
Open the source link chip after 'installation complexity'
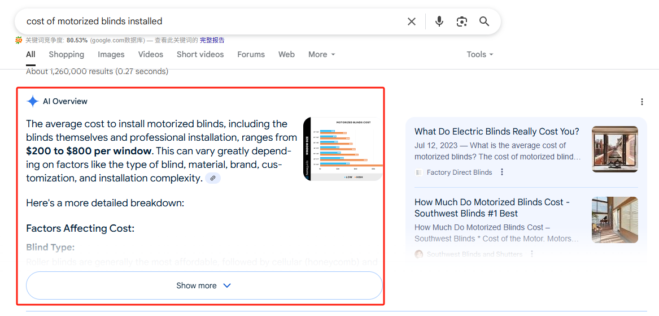tap(213, 179)
